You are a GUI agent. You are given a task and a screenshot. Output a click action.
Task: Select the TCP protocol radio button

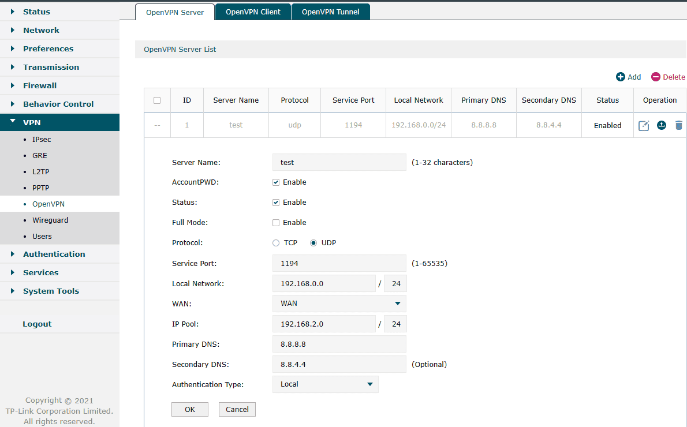coord(275,243)
